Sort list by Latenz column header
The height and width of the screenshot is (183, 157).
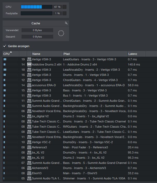pos(136,54)
